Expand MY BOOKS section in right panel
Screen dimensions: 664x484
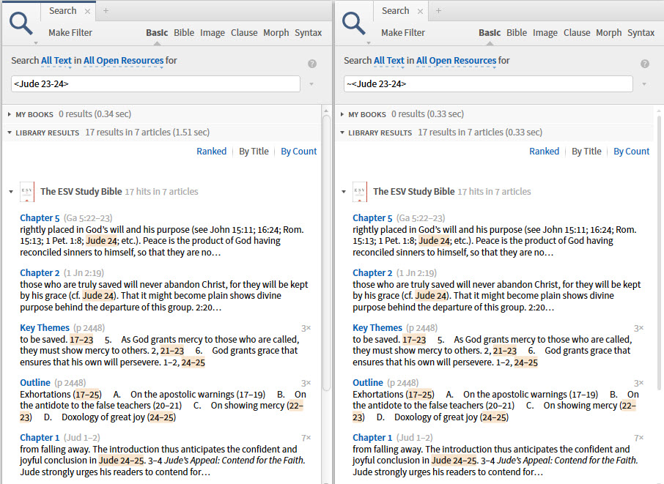click(x=342, y=114)
